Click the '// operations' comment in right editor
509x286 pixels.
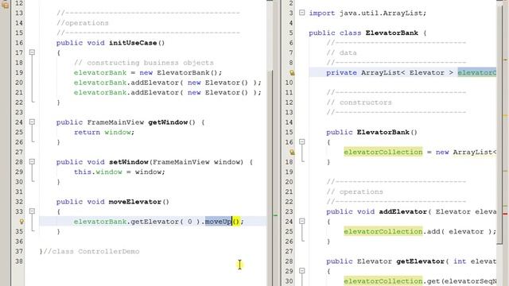pos(355,192)
